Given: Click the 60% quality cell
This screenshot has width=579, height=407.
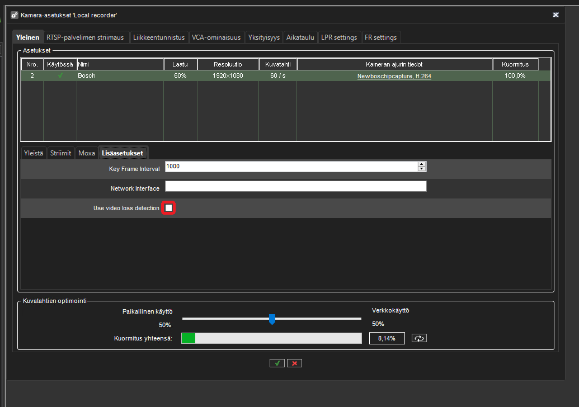Looking at the screenshot, I should click(180, 75).
